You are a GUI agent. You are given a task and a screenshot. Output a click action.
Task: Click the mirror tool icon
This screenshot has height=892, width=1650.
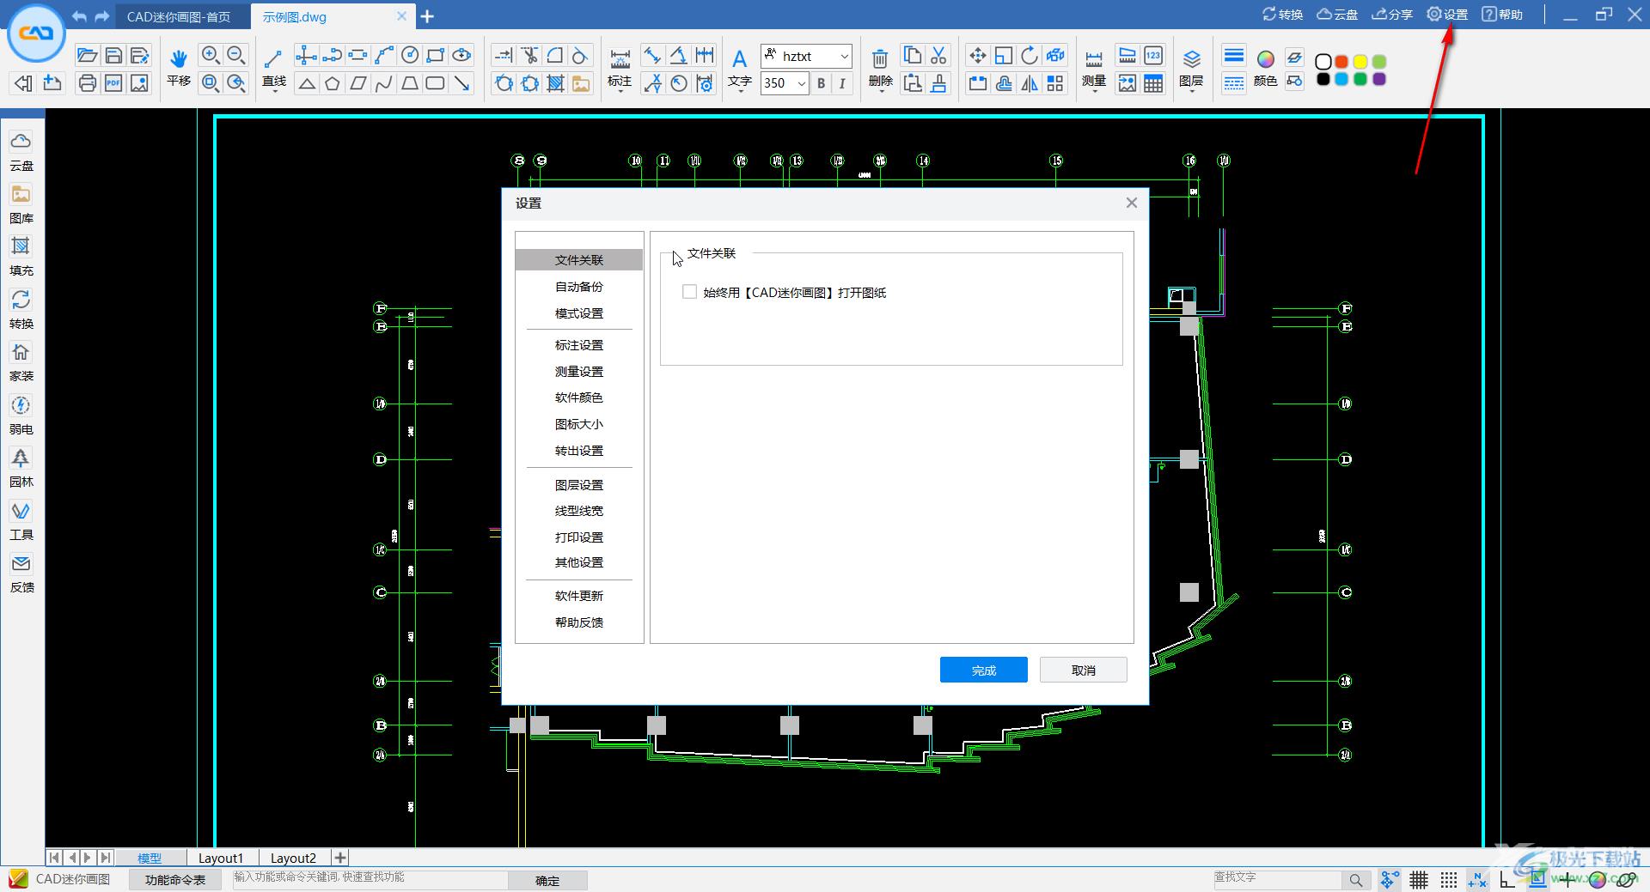pyautogui.click(x=1030, y=83)
